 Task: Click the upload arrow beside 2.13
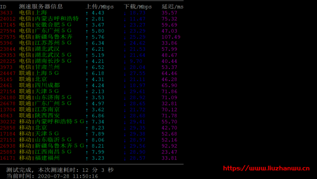[87, 92]
